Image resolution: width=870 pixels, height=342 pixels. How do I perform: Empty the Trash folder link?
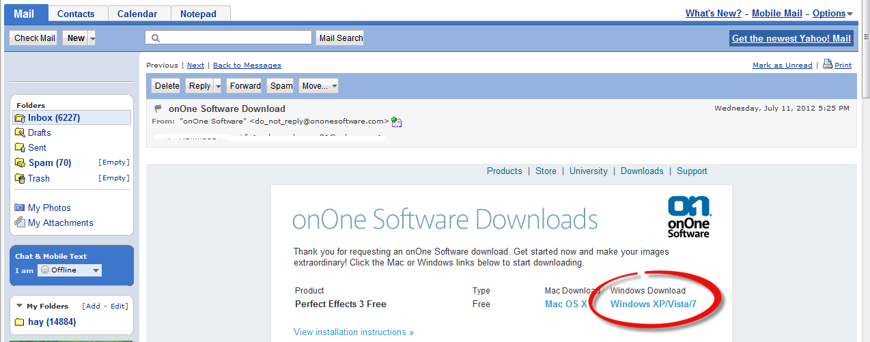tap(113, 177)
